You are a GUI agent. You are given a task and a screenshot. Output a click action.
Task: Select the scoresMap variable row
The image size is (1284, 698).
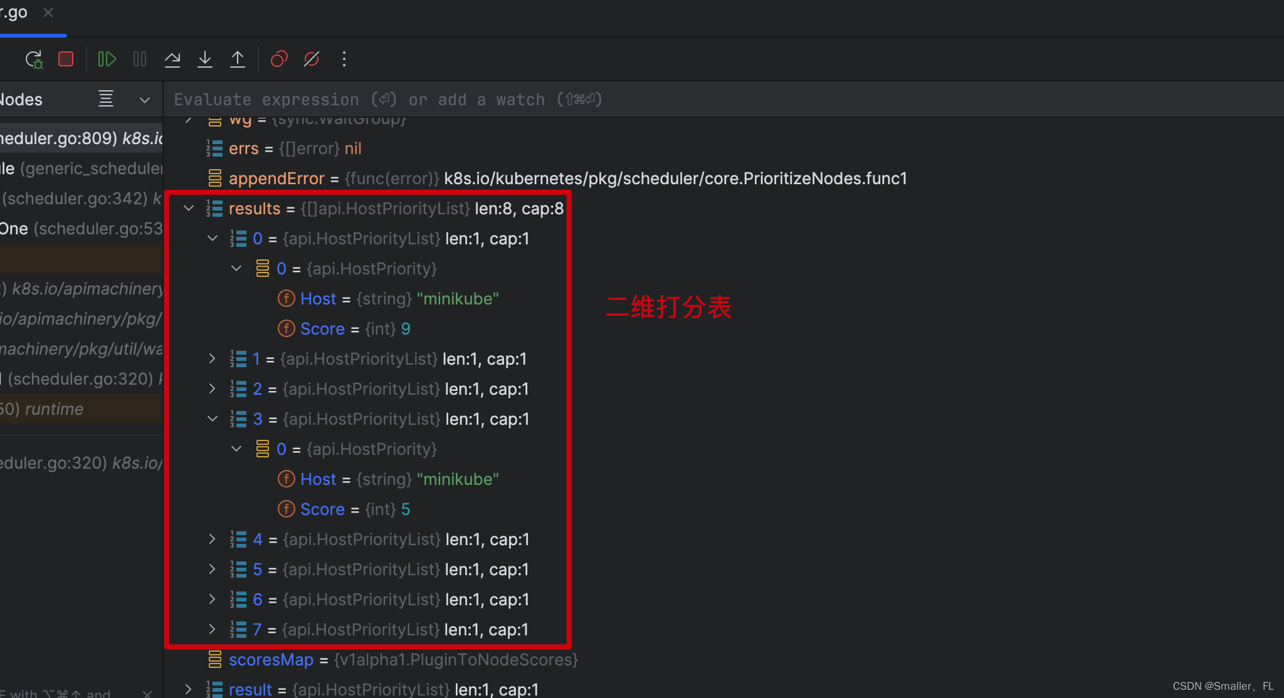point(724,660)
